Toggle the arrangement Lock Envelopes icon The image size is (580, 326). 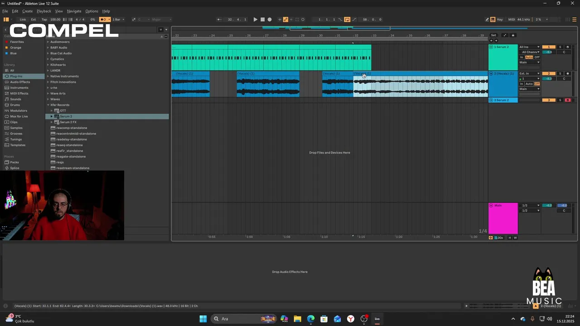pos(513,35)
